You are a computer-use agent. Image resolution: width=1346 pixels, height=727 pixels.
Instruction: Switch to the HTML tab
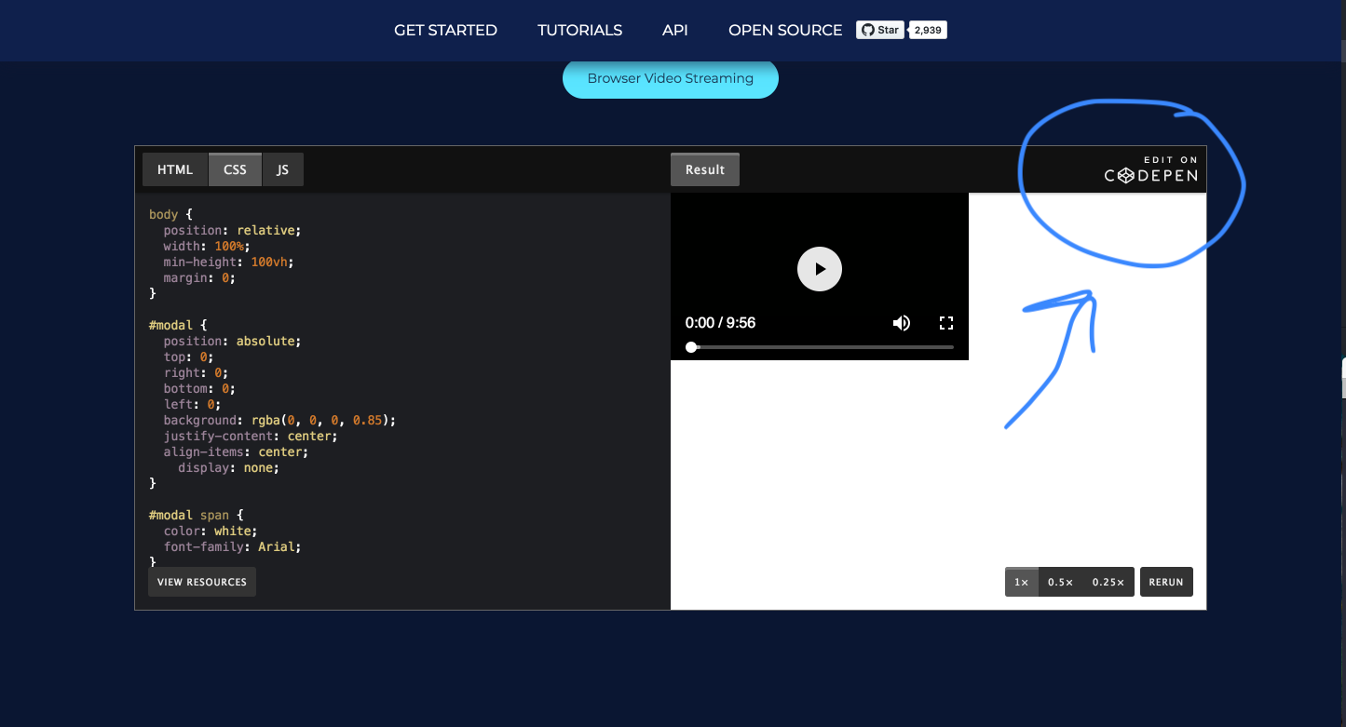point(175,168)
